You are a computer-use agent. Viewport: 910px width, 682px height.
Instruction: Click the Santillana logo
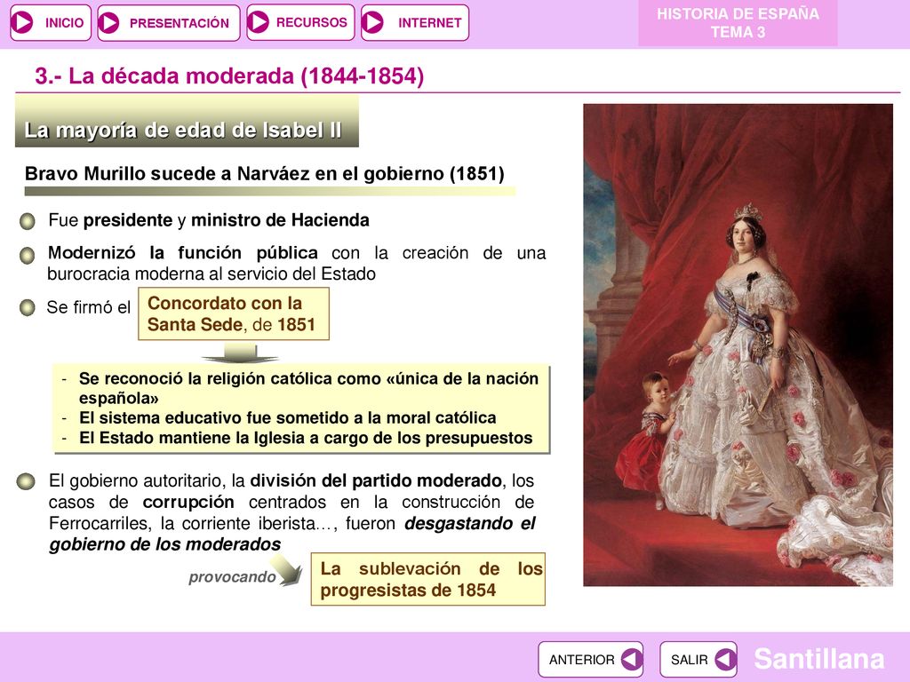click(x=818, y=659)
